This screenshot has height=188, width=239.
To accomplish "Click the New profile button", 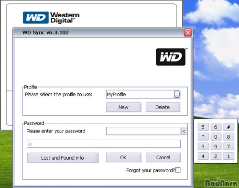I will 124,107.
